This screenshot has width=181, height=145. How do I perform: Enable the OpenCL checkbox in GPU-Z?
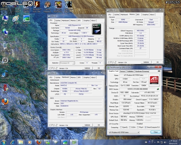[x=121, y=127]
